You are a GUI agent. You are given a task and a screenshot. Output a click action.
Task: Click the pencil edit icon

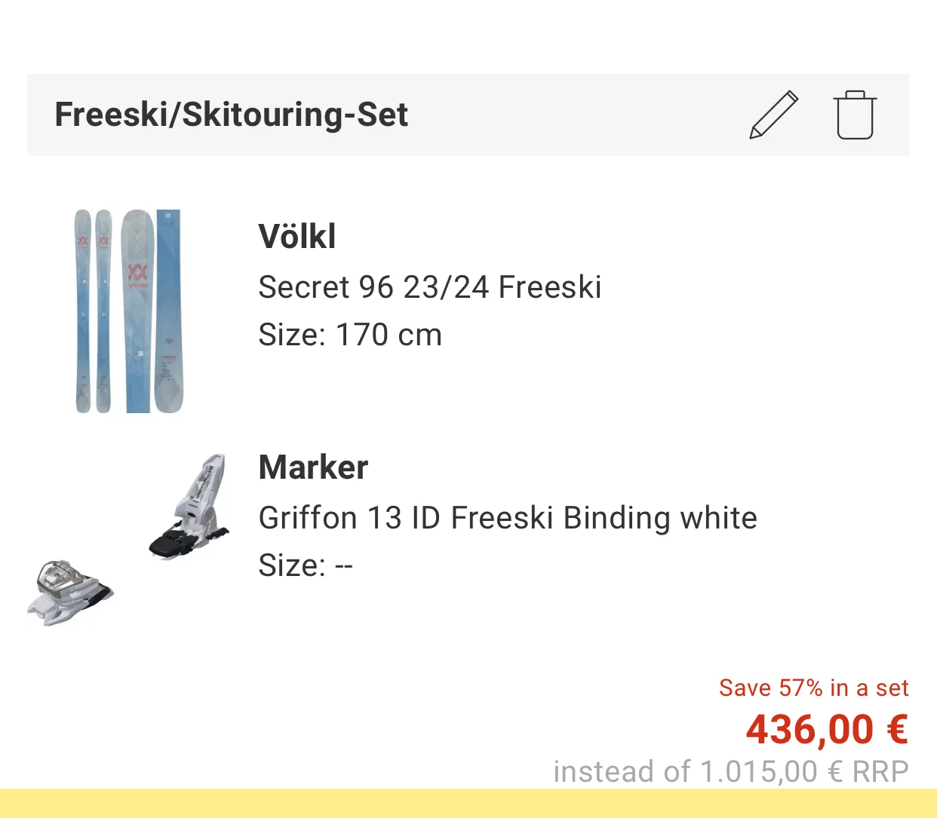773,115
